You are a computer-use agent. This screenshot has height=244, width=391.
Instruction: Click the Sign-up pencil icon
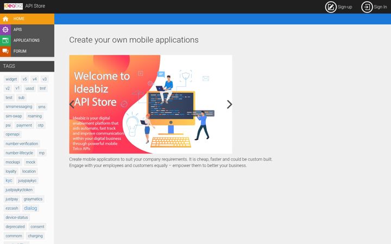(x=331, y=7)
